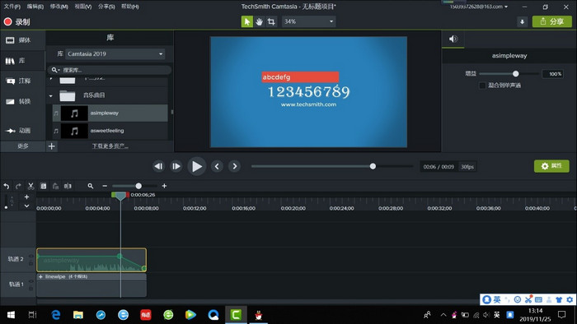Click the copy icon in timeline toolbar
Image resolution: width=577 pixels, height=324 pixels.
coord(43,186)
